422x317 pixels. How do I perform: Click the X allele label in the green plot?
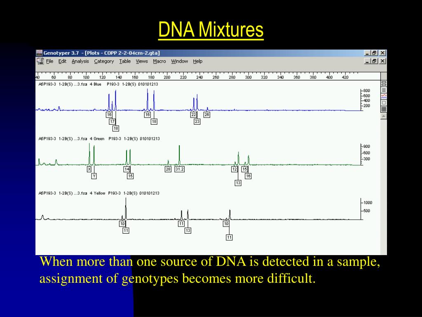pyautogui.click(x=89, y=169)
